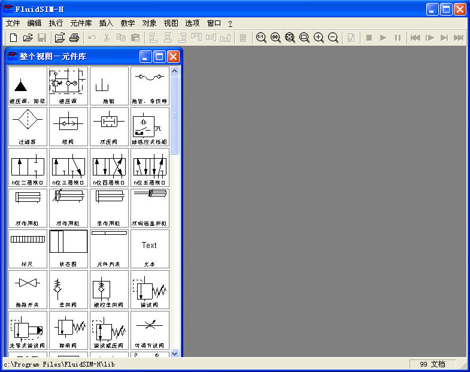
Task: Click the Copy icon in the toolbar
Action: (x=121, y=38)
